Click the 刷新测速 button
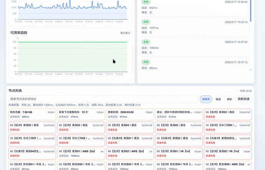This screenshot has height=170, width=265. [x=243, y=99]
